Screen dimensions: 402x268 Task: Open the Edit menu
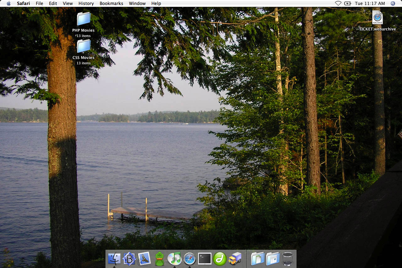pos(53,3)
